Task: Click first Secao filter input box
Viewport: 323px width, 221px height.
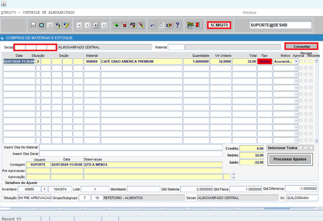Action: 20,47
